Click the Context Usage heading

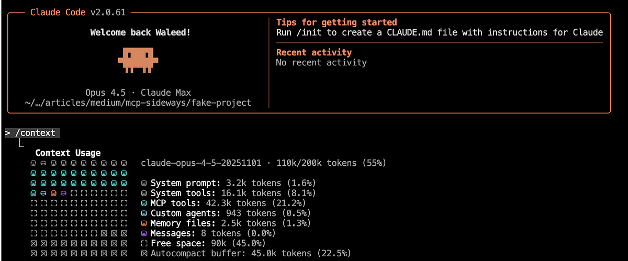pyautogui.click(x=68, y=153)
